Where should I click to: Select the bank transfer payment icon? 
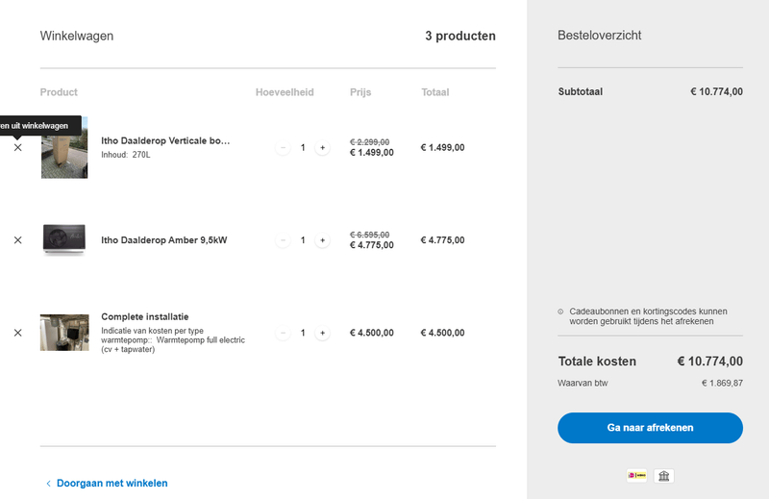click(663, 476)
